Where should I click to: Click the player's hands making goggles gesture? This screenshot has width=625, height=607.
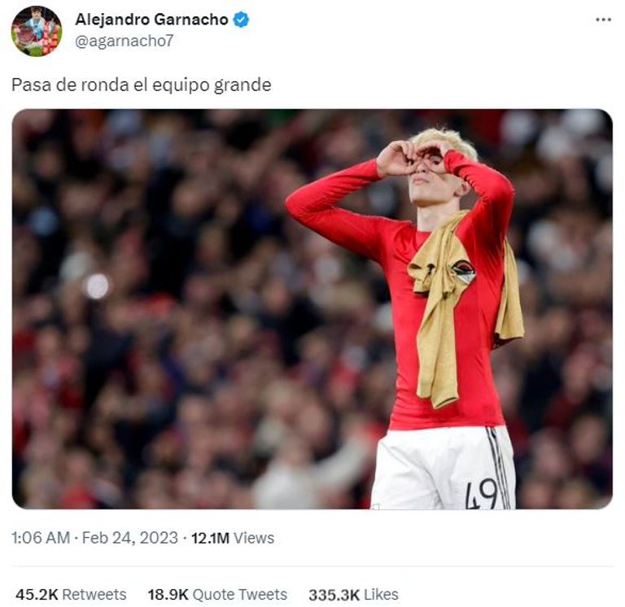pos(414,157)
